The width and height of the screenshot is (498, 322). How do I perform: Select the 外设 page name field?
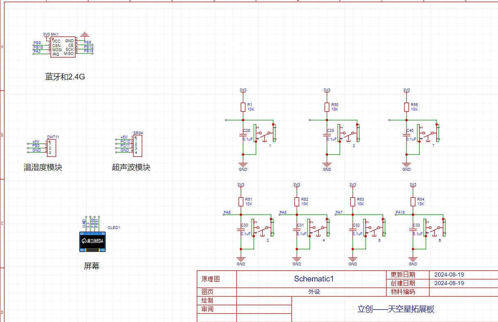(314, 292)
